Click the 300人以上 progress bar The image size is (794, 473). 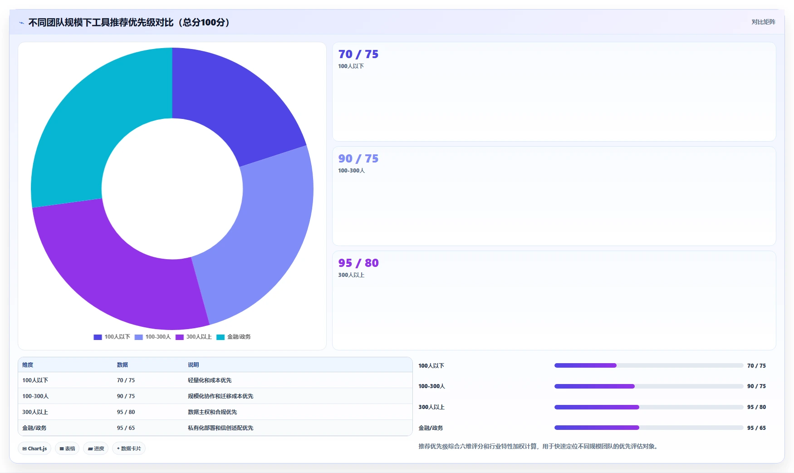pos(649,407)
